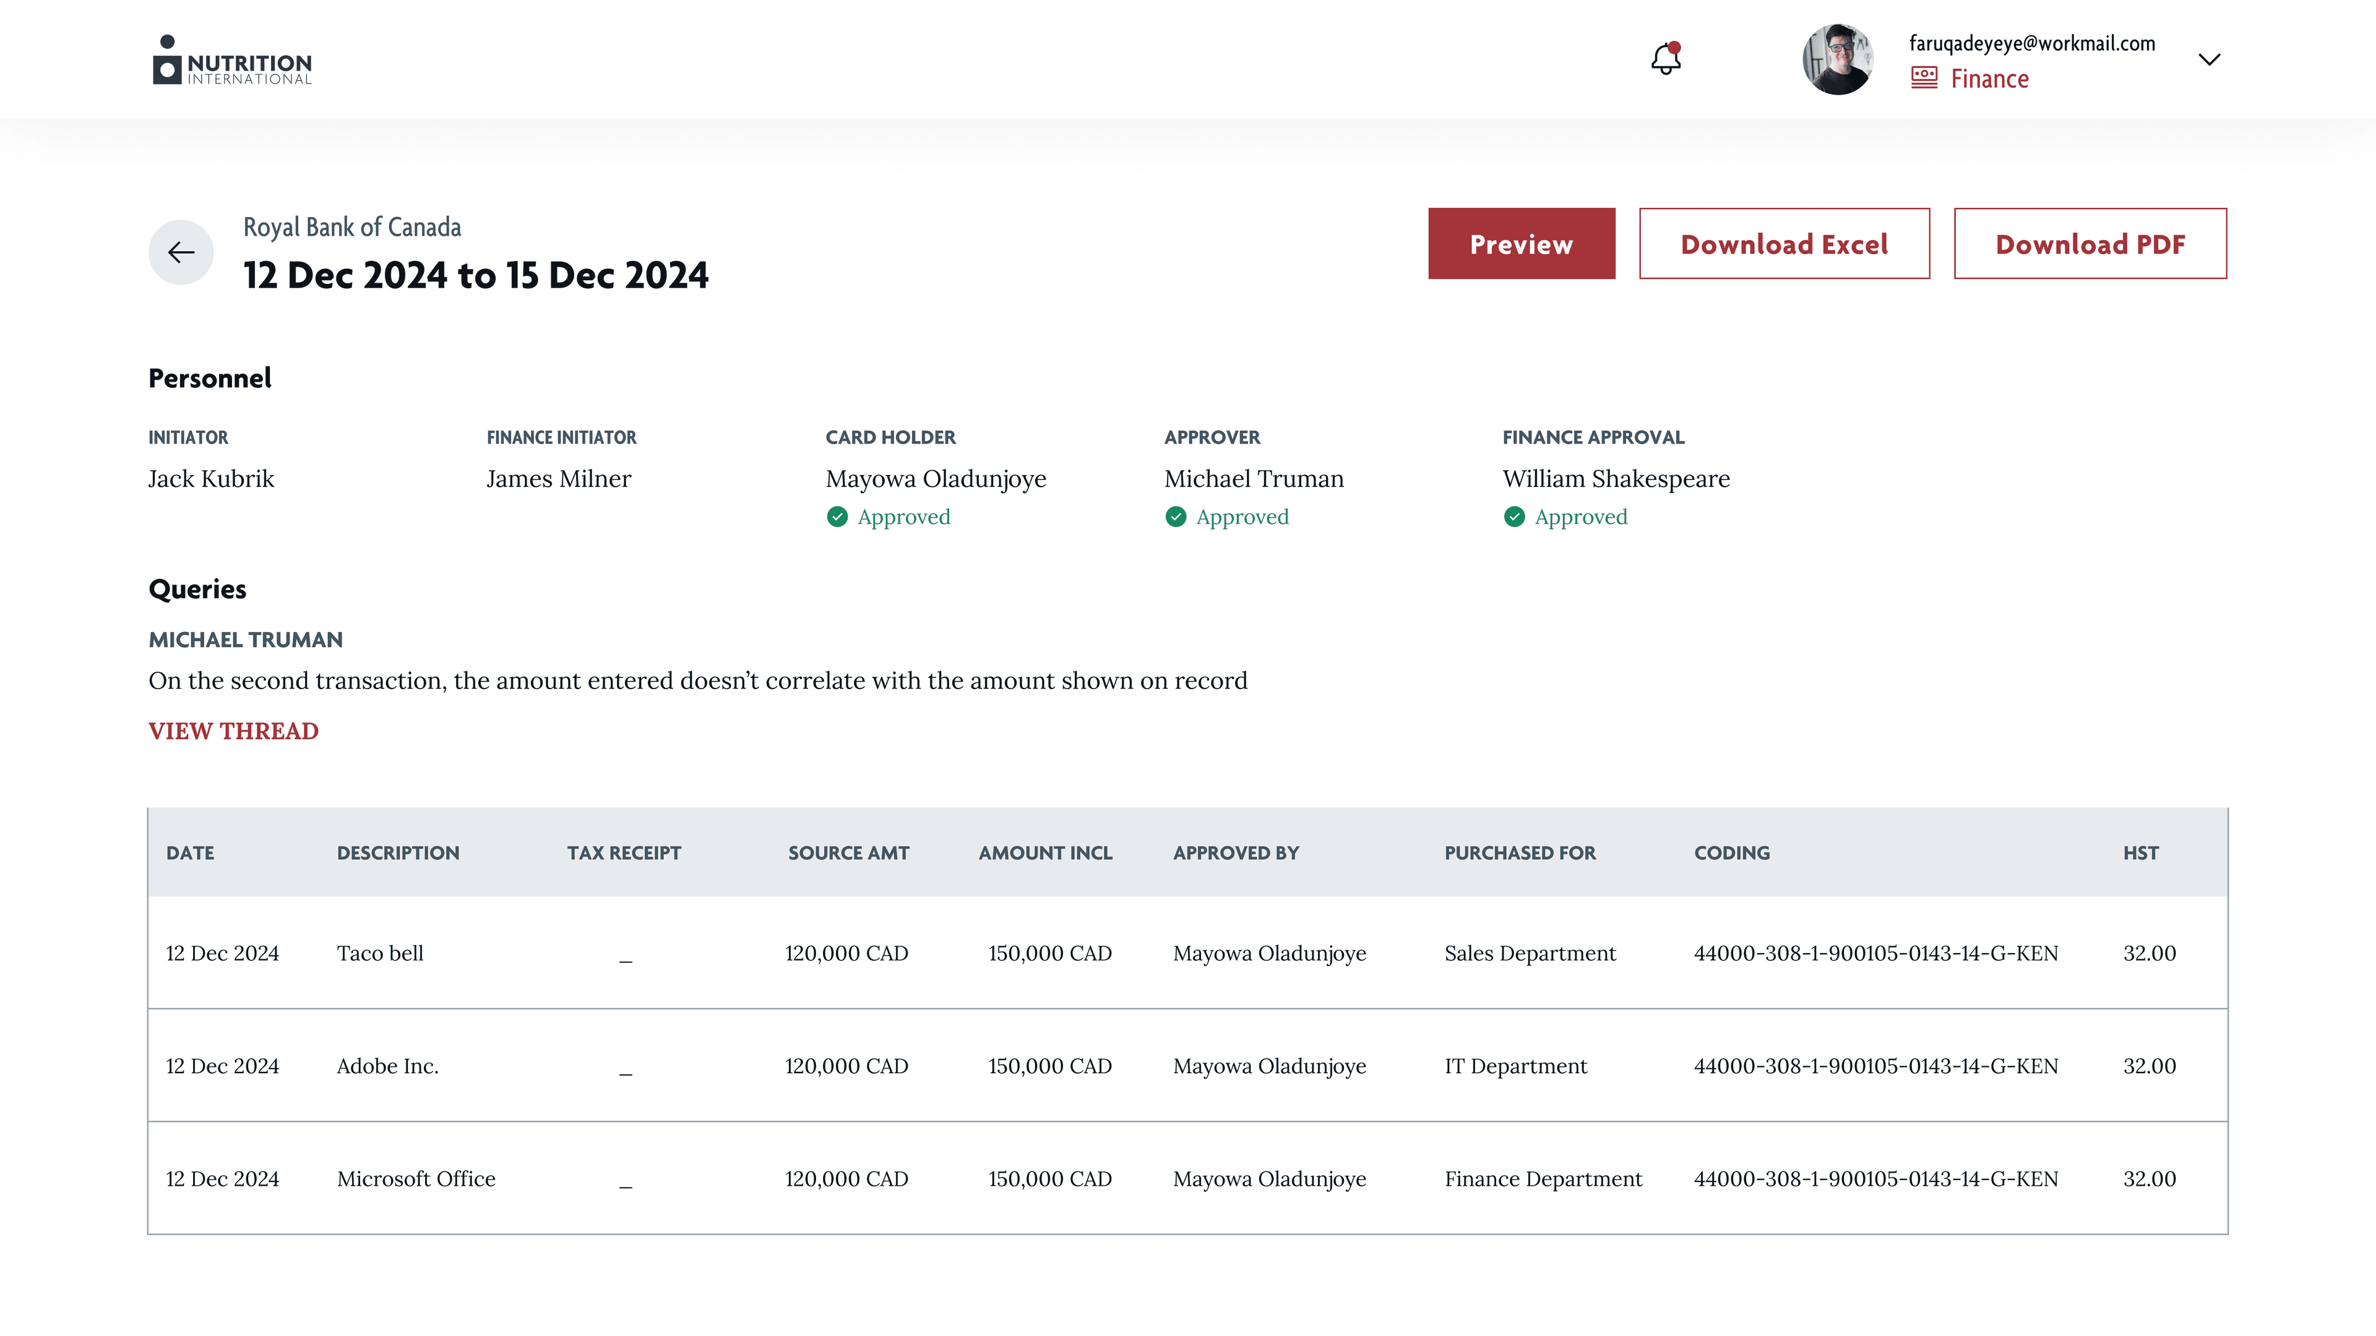Screen dimensions: 2376x1336
Task: Click Sales Department in Purchased For
Action: tap(1530, 953)
